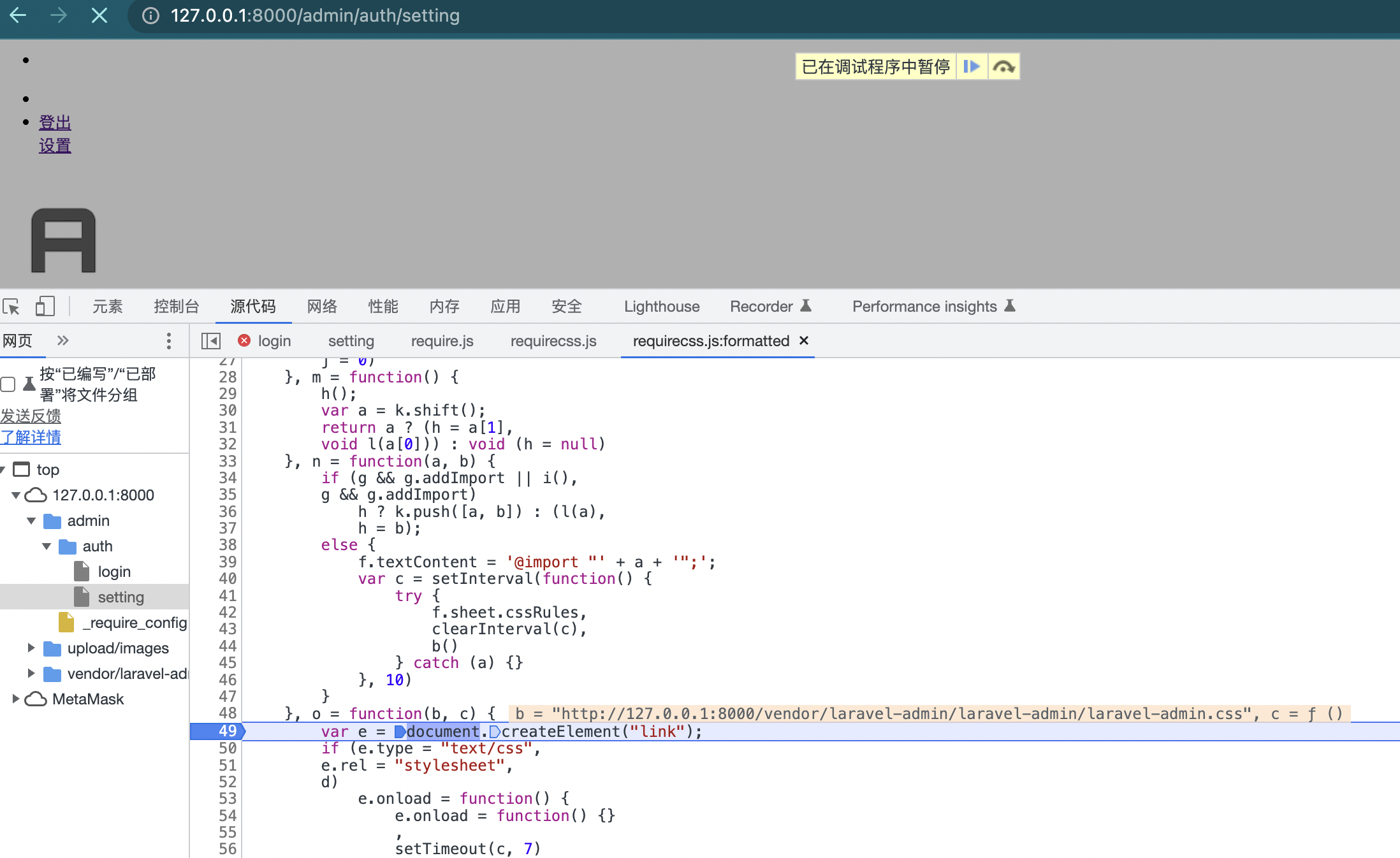Step over next function call
This screenshot has height=858, width=1400.
pos(1004,66)
